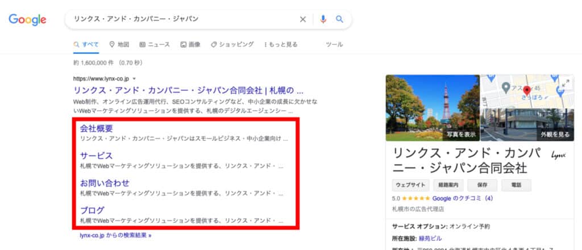Click the 札幌市の広告代理店 category text
Viewport: 582px width, 250px height.
[x=418, y=209]
